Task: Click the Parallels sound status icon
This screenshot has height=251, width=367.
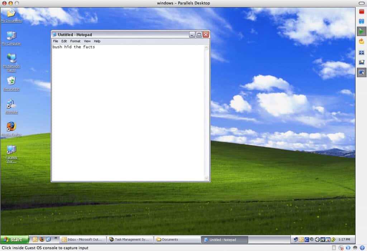Action: 355,248
